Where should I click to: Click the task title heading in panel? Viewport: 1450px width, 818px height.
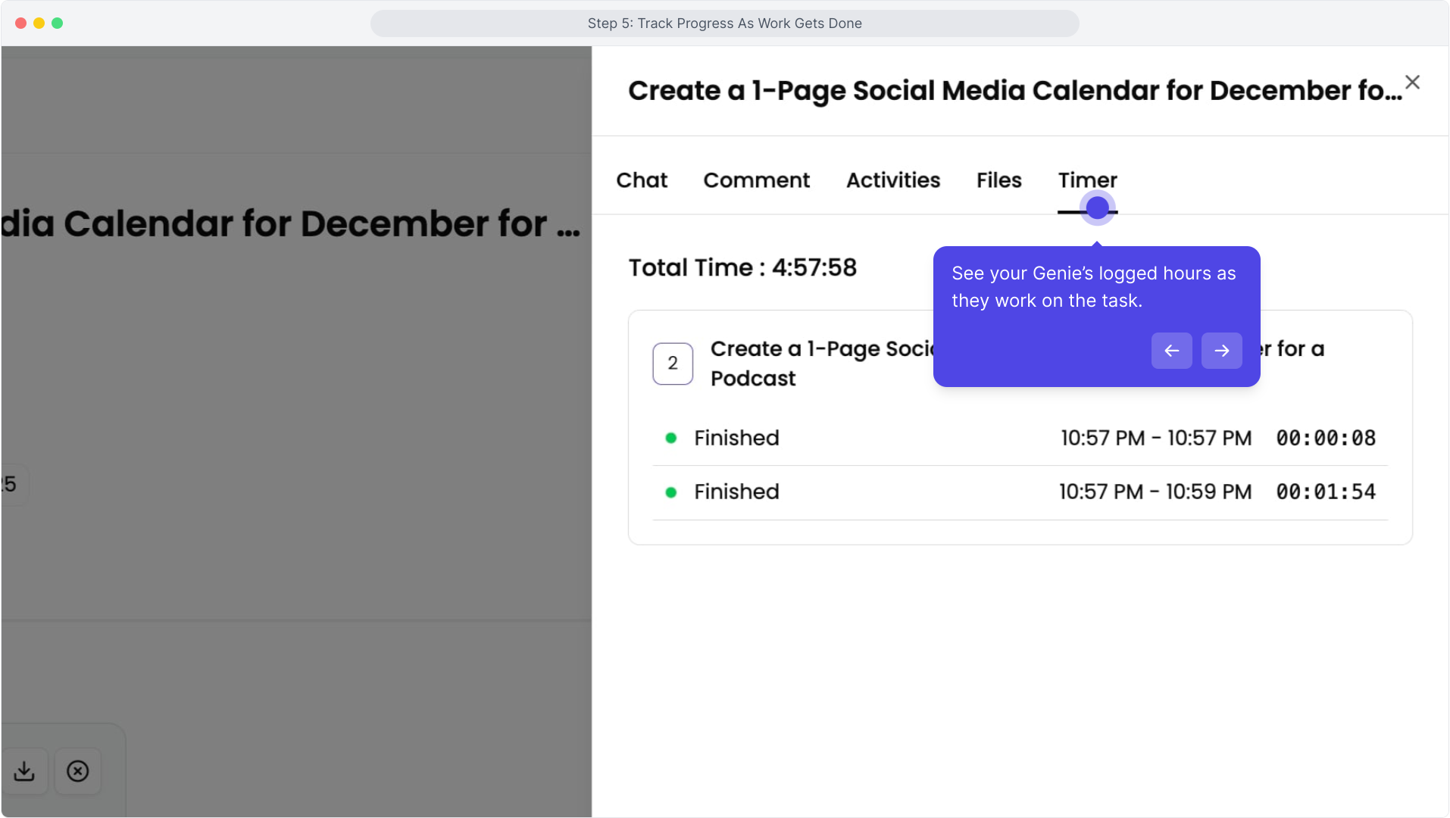point(1014,91)
